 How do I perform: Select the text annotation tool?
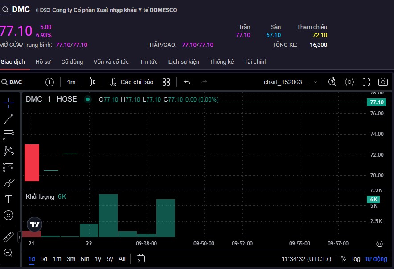coord(8,199)
